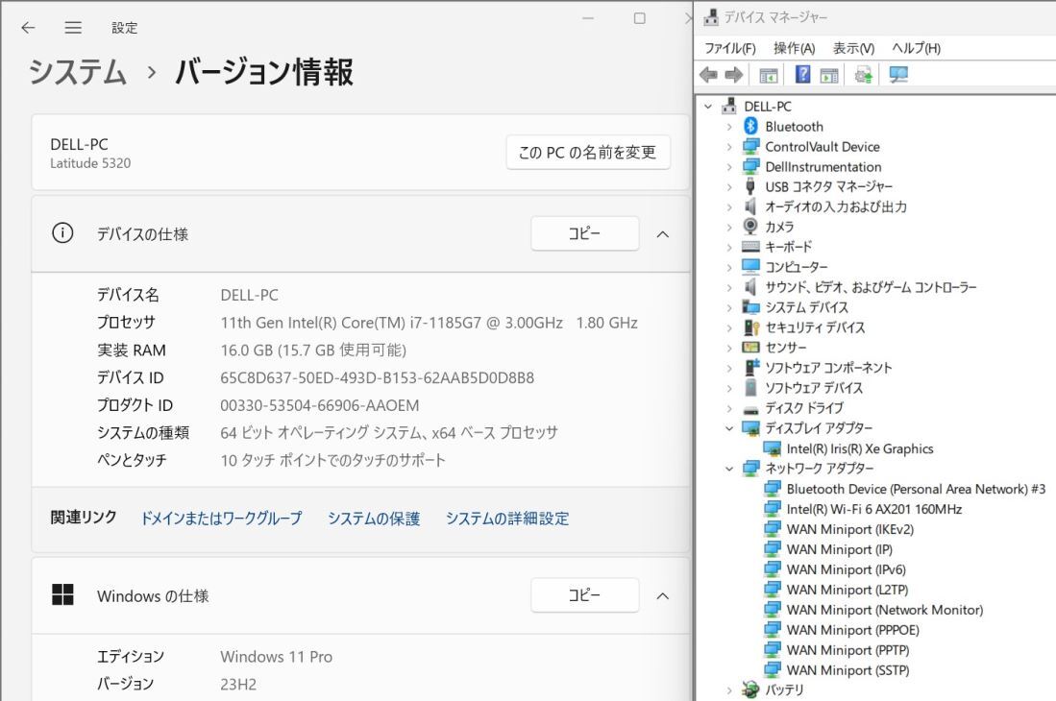Open Device Manager Help via the question mark icon
This screenshot has height=701, width=1056.
pos(802,74)
